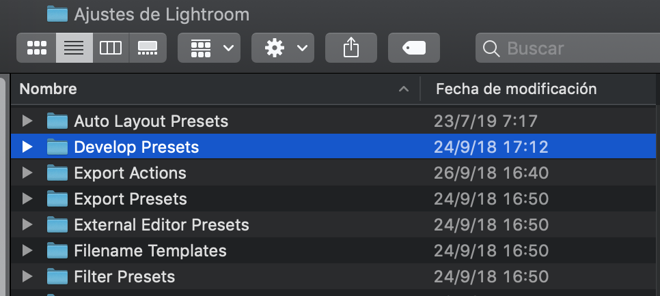This screenshot has height=296, width=660.
Task: Sort by the Nombre column header
Action: pos(215,89)
